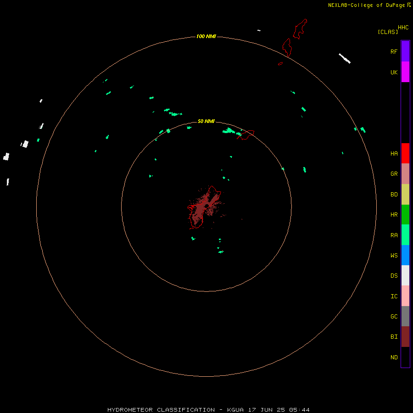This screenshot has height=413, width=413.
Task: Click the NEXLAB-College of DuPage credit text
Action: (366, 5)
